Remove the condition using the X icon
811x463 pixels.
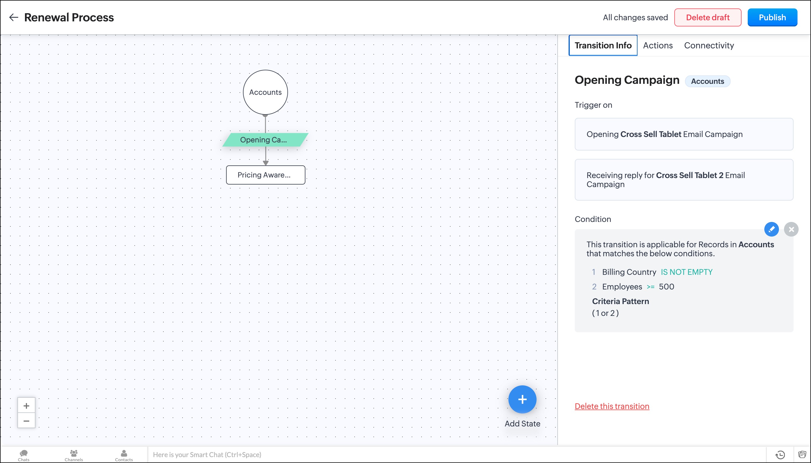791,229
